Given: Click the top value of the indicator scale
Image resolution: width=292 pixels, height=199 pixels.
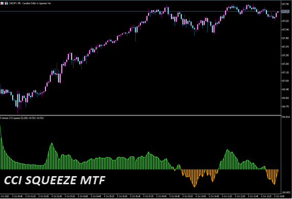Looking at the screenshot, I should [285, 117].
